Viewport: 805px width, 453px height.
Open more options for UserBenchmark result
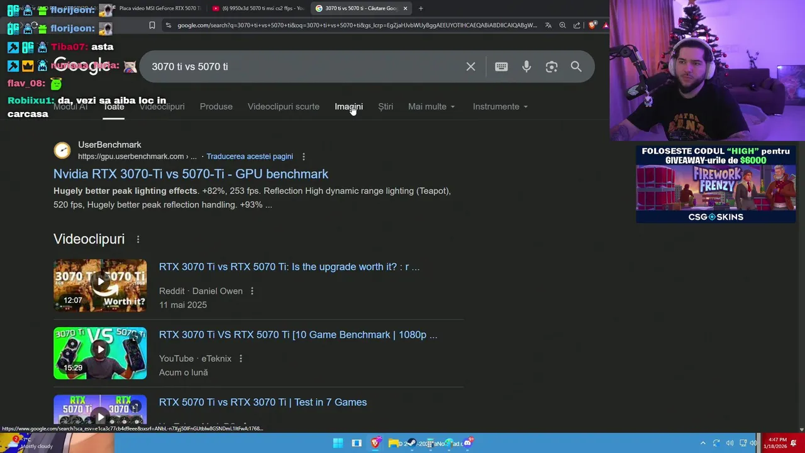click(303, 157)
